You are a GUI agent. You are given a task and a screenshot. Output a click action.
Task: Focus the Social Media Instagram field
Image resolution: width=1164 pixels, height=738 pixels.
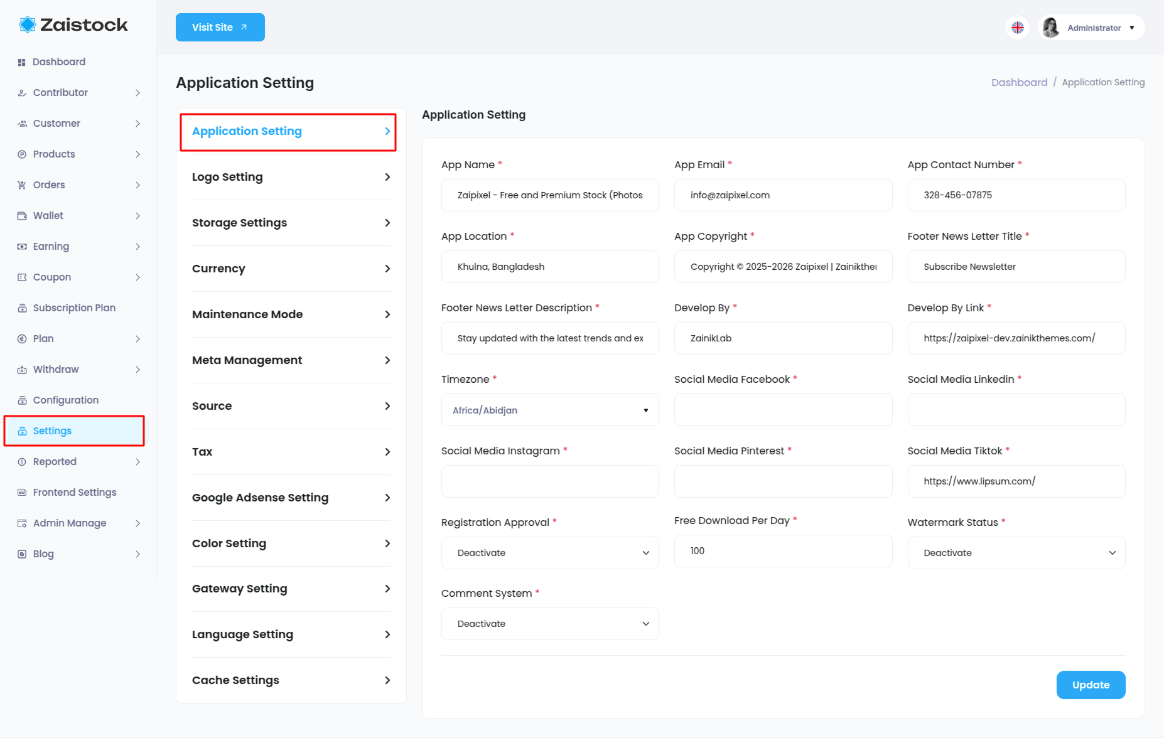tap(550, 481)
